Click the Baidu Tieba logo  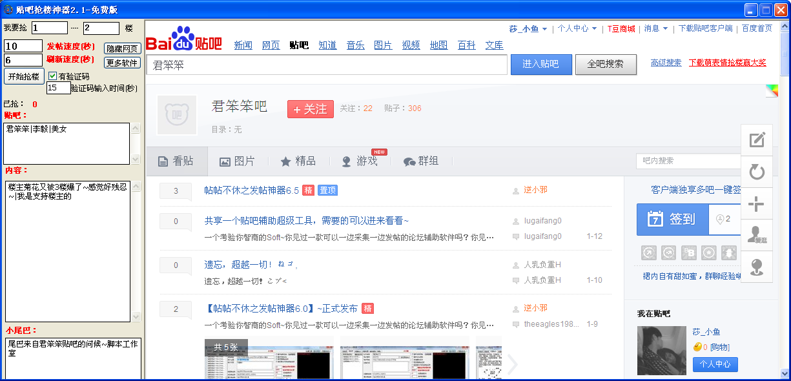pyautogui.click(x=184, y=39)
